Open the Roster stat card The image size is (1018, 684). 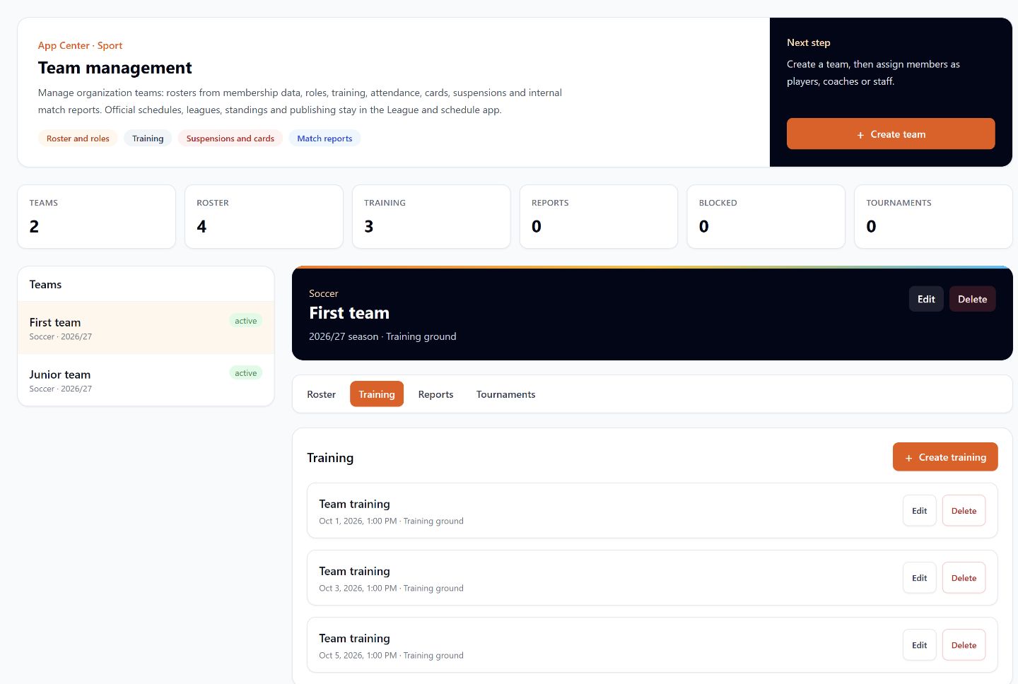(x=264, y=216)
